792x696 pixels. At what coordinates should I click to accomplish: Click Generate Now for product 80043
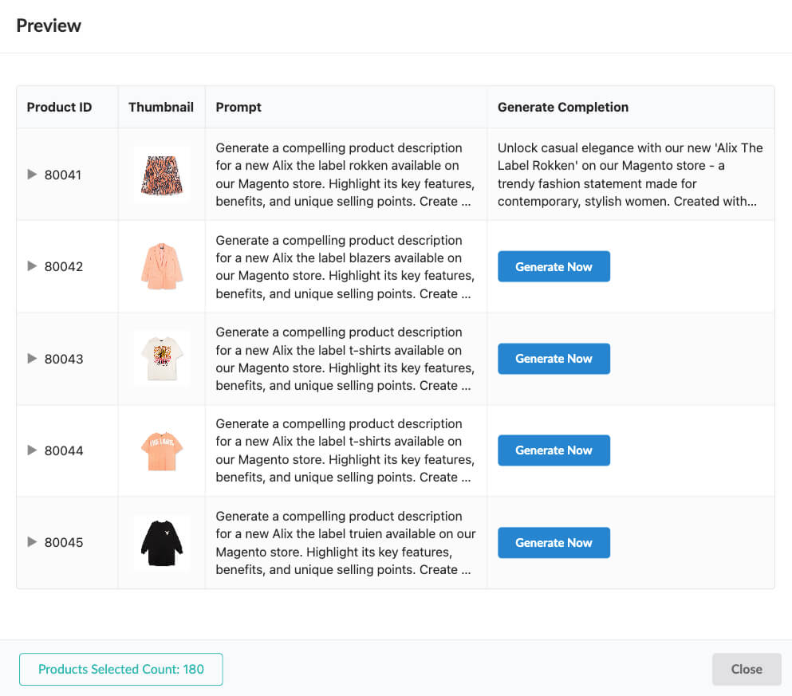click(x=554, y=359)
